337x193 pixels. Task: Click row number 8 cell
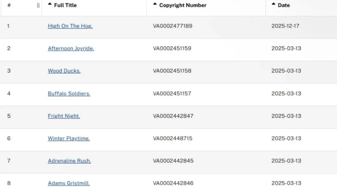tap(9, 183)
